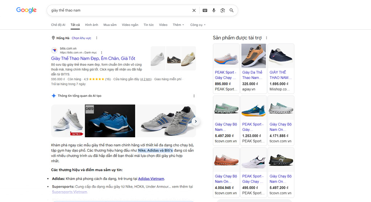Open white sneaker thumbnail in Bitis result
This screenshot has height=202, width=371.
coord(158,59)
